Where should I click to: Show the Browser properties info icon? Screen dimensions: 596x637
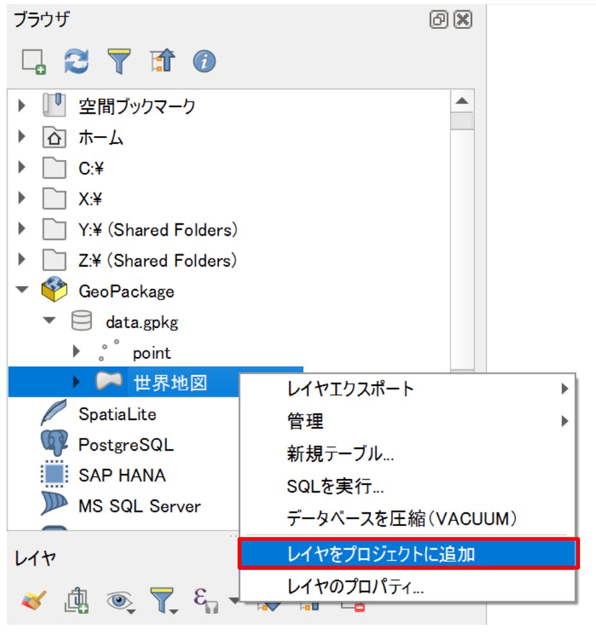click(x=204, y=62)
